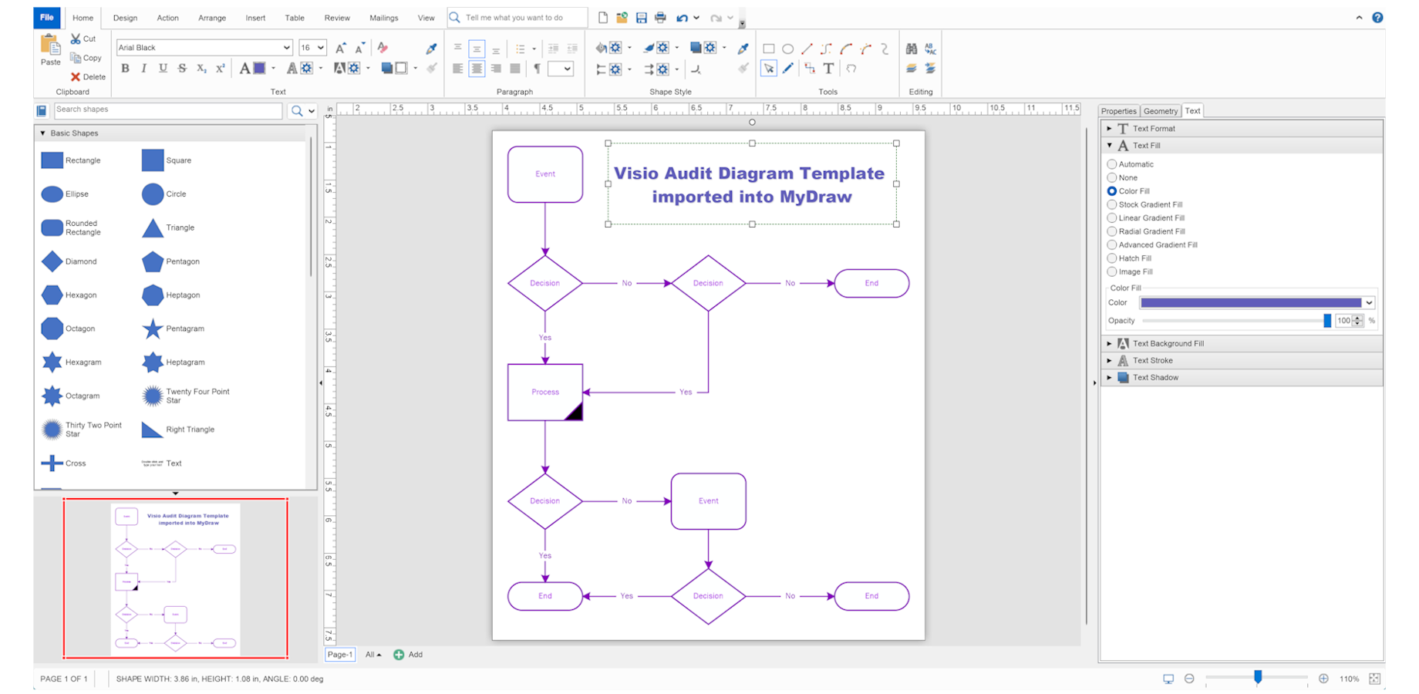The width and height of the screenshot is (1419, 694).
Task: Select the Pointer selection tool
Action: (x=769, y=68)
